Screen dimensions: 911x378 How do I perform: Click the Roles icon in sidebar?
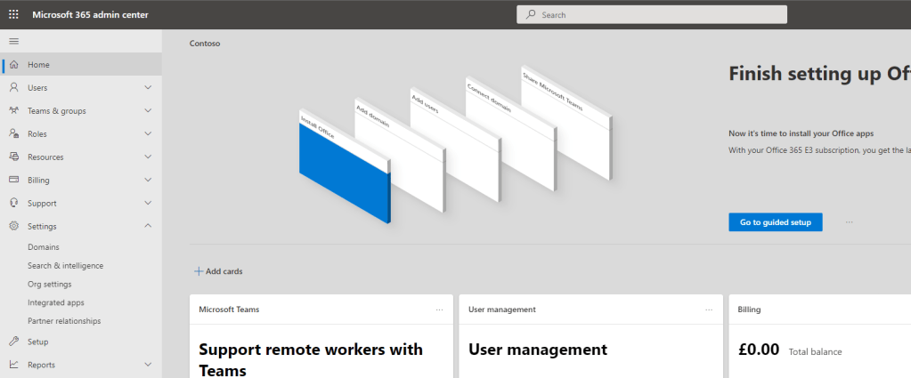(13, 134)
